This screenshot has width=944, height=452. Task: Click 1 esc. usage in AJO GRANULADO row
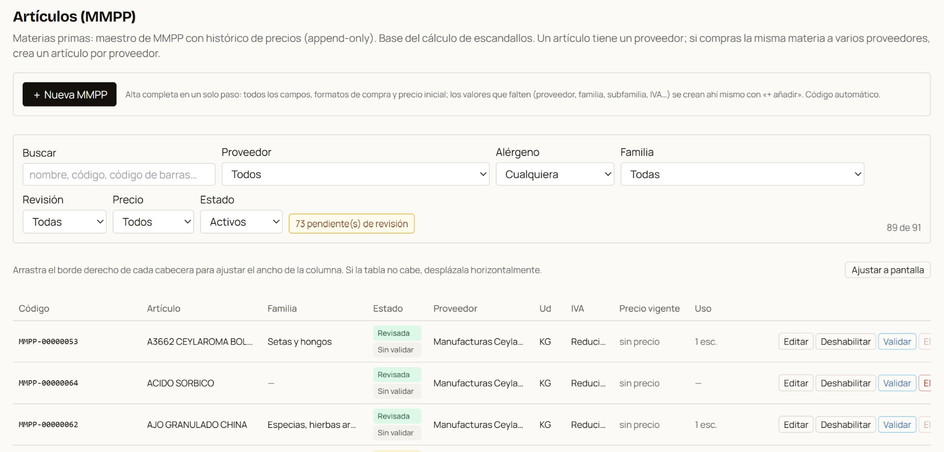click(706, 425)
